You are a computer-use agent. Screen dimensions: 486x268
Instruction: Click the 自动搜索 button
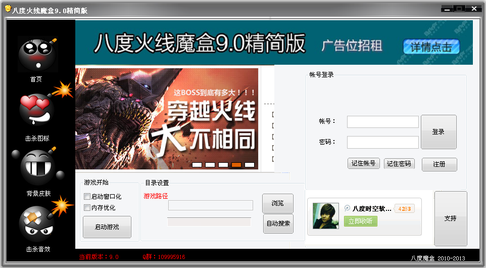(278, 224)
